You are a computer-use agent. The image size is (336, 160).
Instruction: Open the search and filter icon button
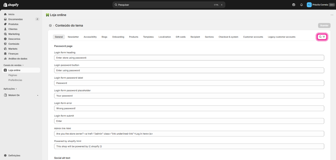point(322,37)
